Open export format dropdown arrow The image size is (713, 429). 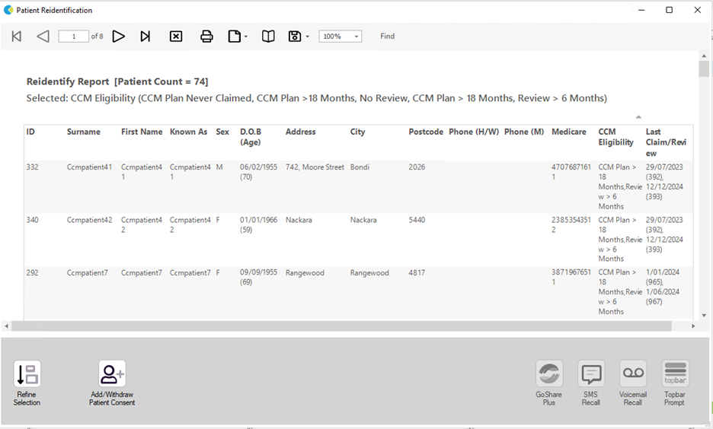click(308, 37)
